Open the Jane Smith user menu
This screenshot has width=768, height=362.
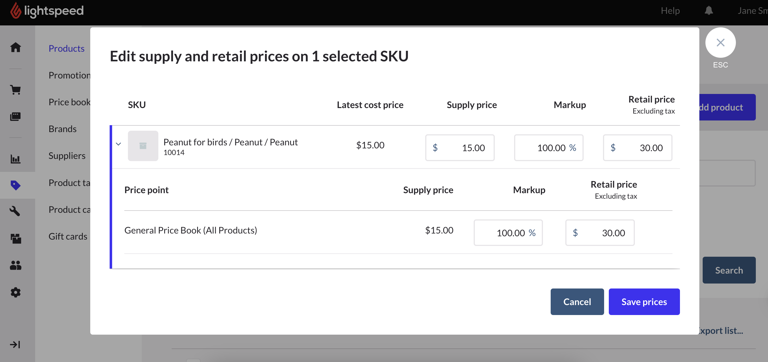pyautogui.click(x=752, y=11)
